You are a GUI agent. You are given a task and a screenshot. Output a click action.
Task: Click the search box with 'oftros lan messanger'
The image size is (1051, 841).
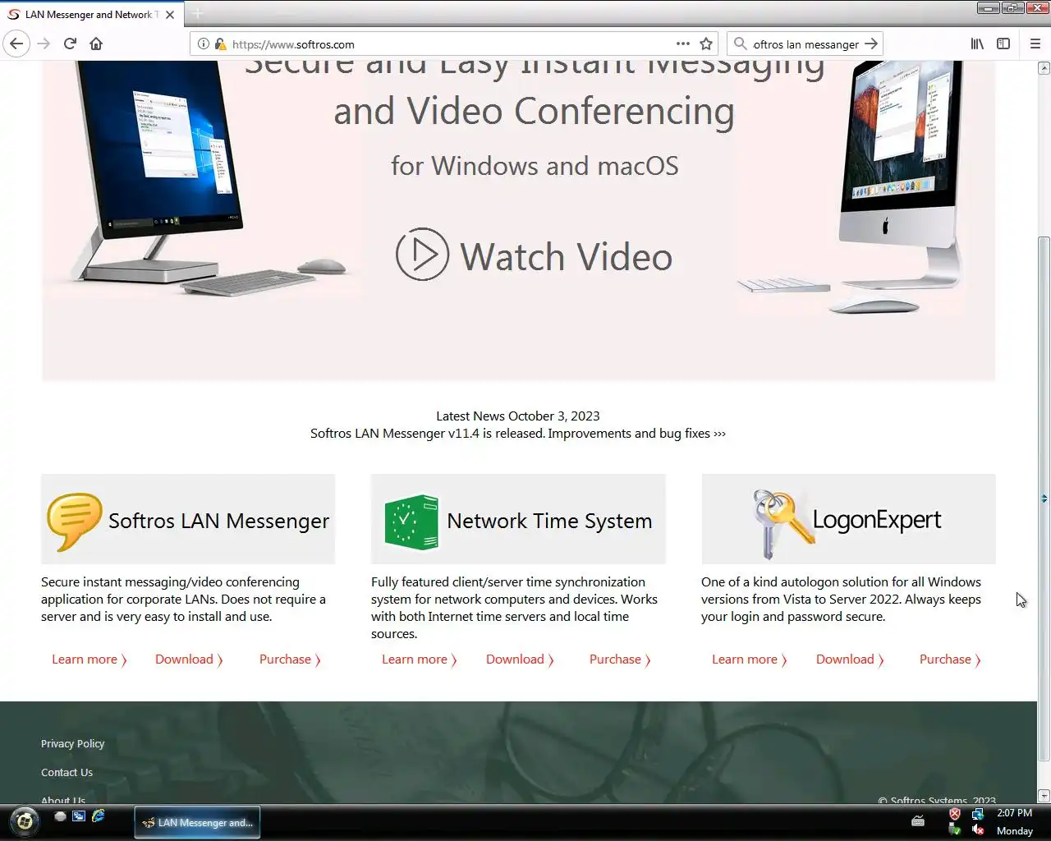coord(805,44)
